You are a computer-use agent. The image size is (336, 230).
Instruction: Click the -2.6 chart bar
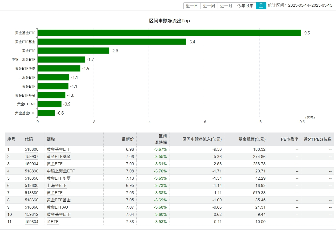(73, 51)
